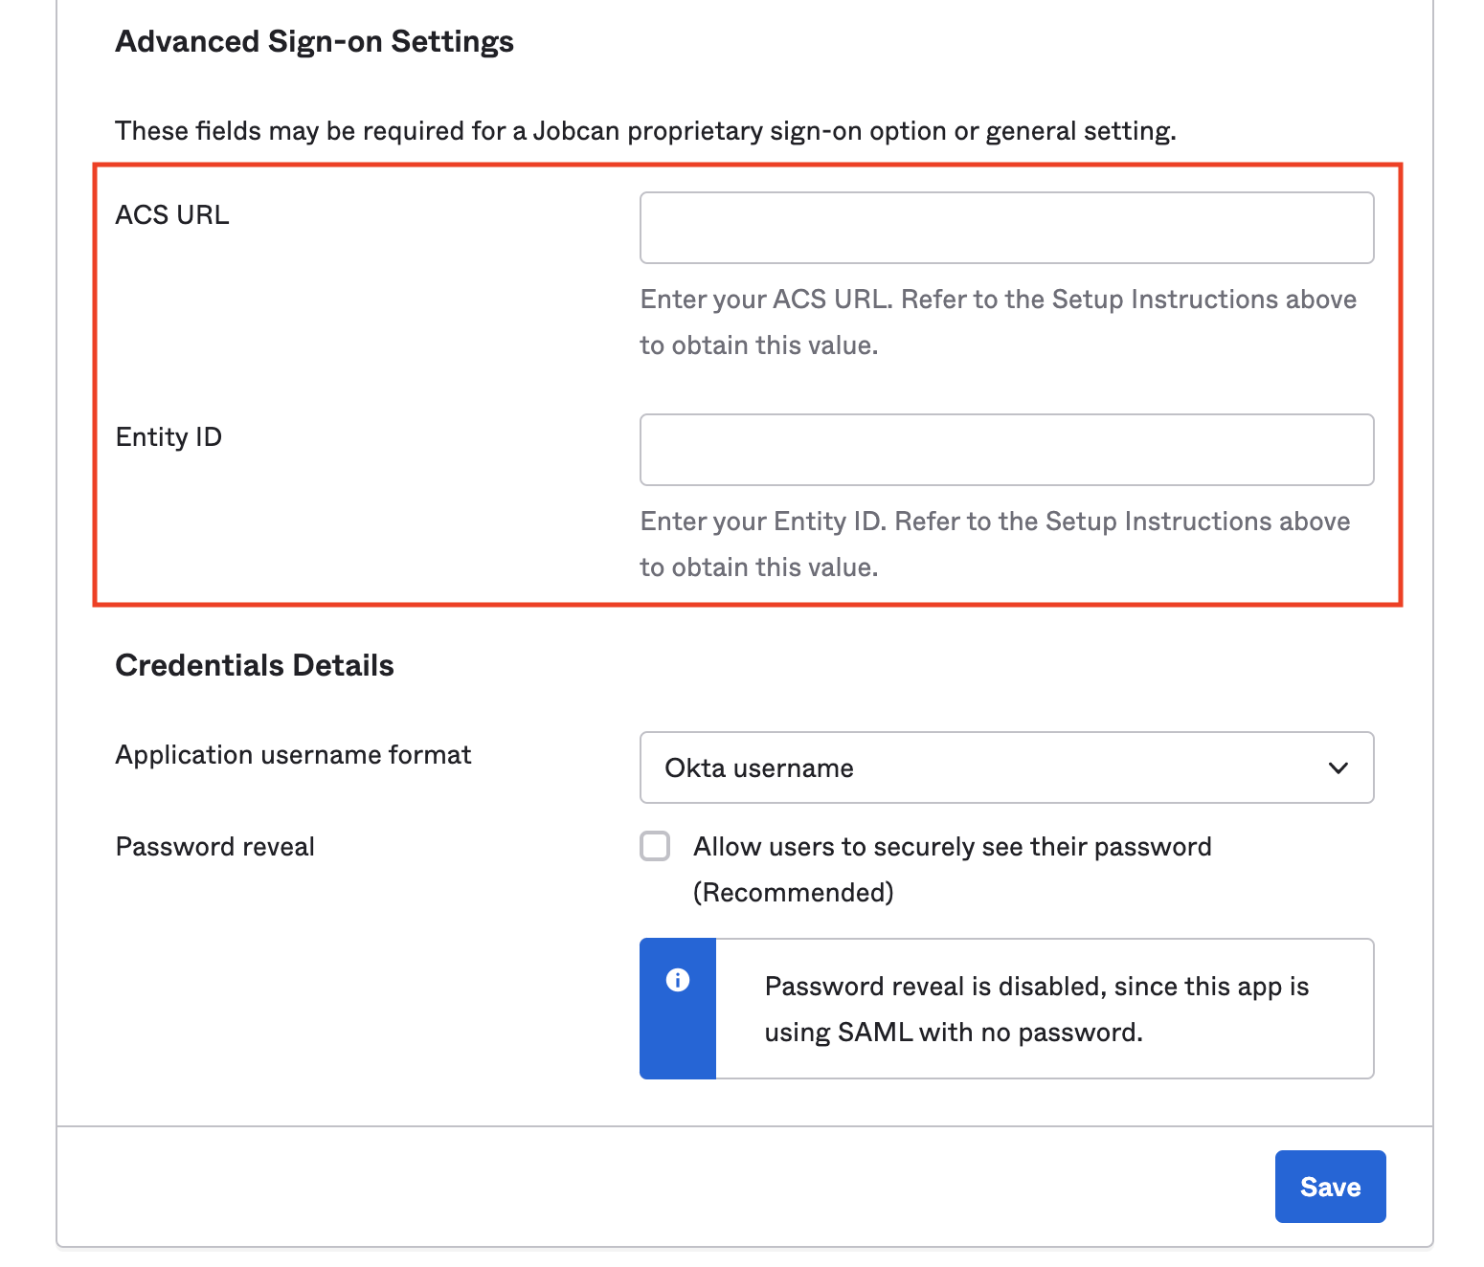Focus the Entity ID text box
Screen dimensions: 1484x1267
coord(1006,450)
